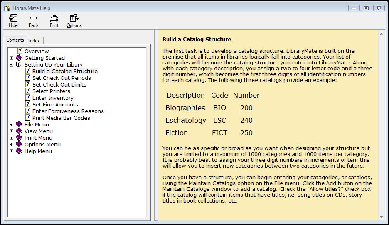Click the Enter Inventory page icon
This screenshot has height=225, width=389.
point(28,98)
